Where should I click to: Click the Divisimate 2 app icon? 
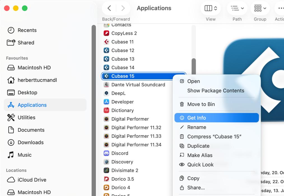point(106,170)
